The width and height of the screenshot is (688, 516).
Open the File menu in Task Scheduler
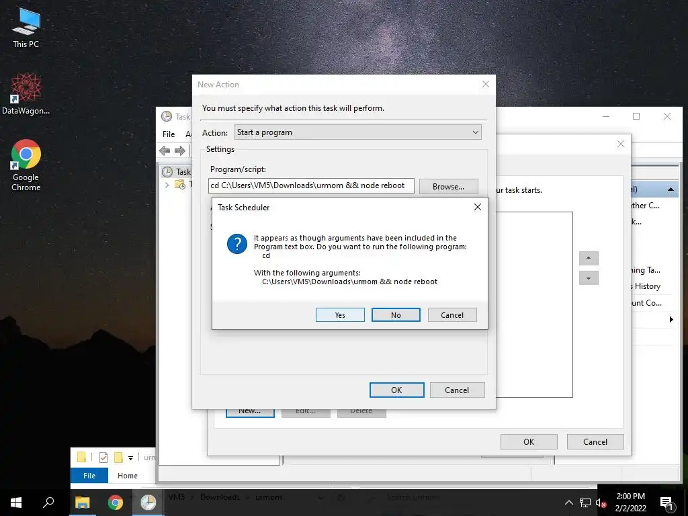pos(169,134)
